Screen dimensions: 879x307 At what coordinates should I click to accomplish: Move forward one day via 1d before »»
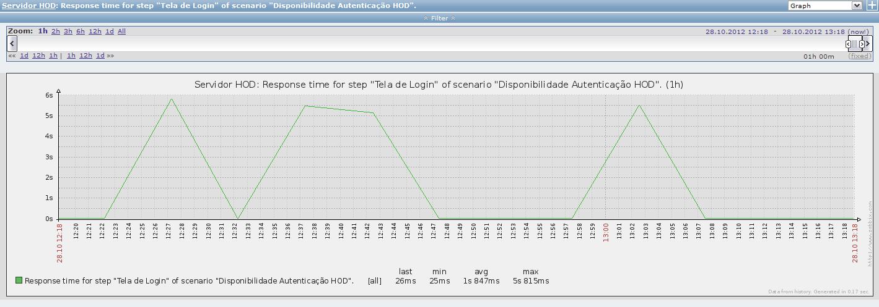tap(100, 56)
